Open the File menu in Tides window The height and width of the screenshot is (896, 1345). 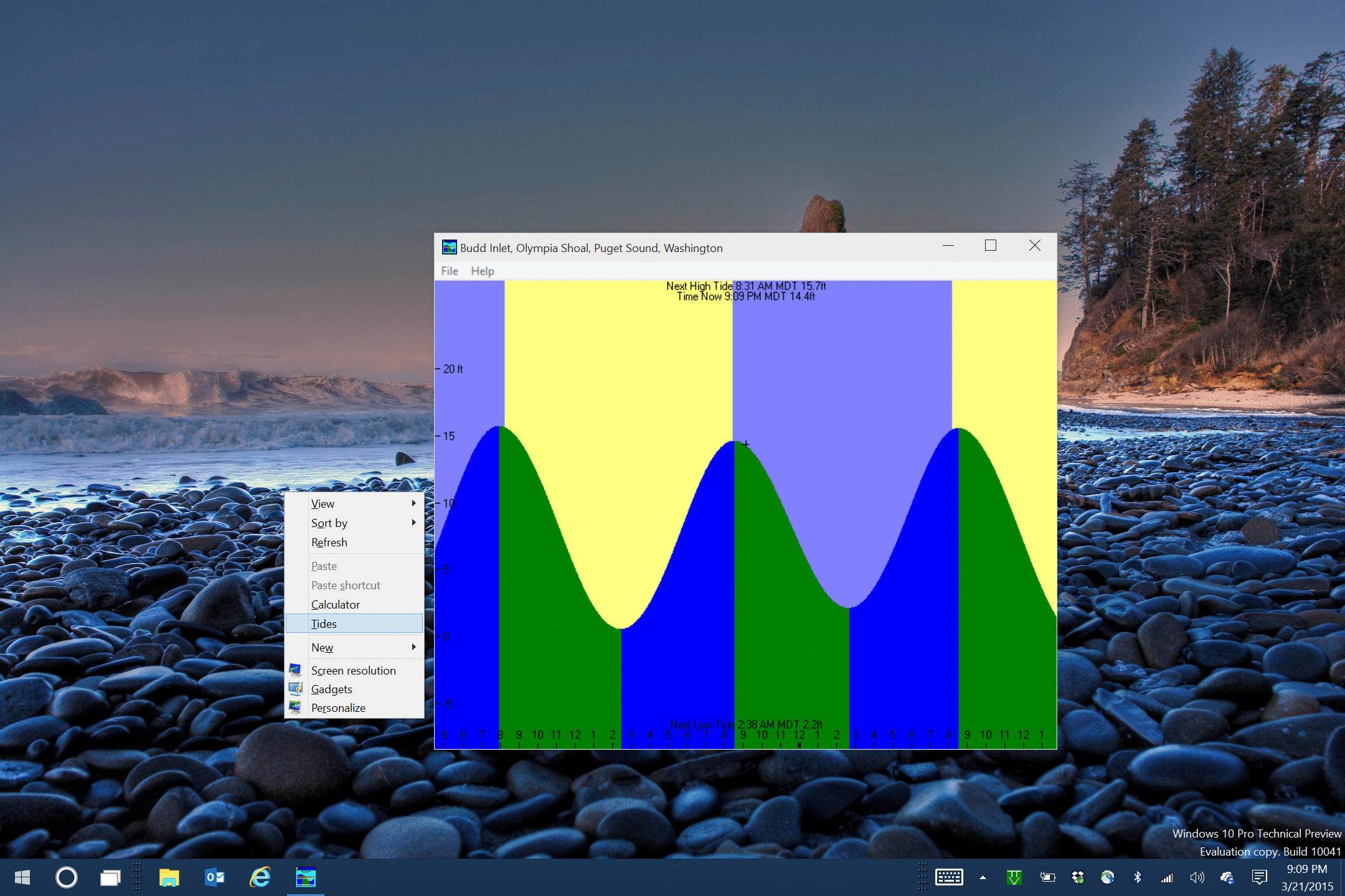[450, 271]
